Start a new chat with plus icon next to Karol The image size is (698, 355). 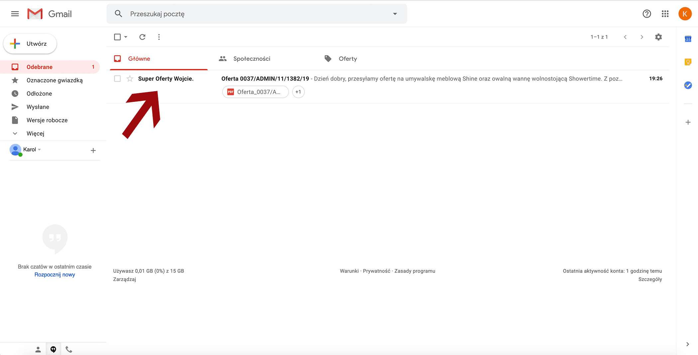(93, 151)
